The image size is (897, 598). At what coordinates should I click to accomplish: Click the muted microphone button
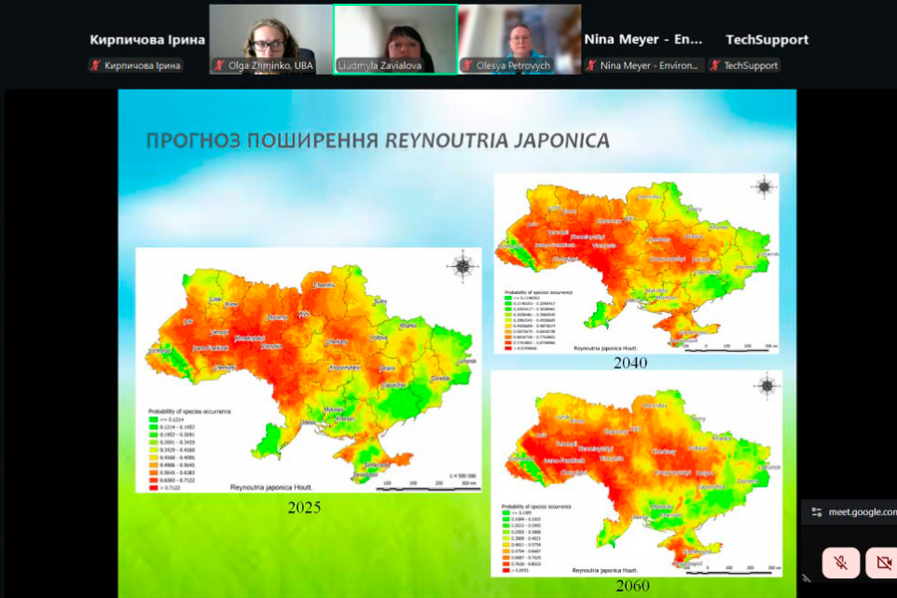click(841, 562)
